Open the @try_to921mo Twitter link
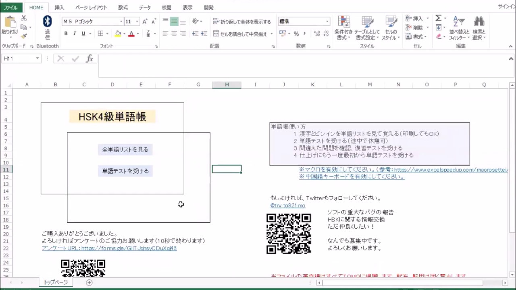Image resolution: width=516 pixels, height=290 pixels. (x=288, y=205)
